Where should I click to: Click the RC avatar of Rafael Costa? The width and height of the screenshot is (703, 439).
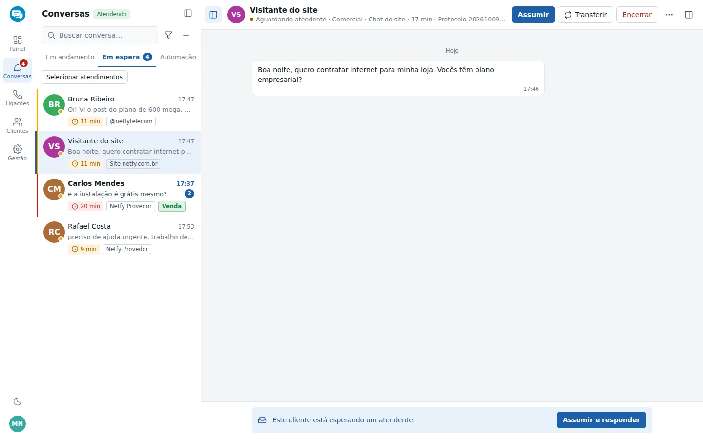[54, 232]
